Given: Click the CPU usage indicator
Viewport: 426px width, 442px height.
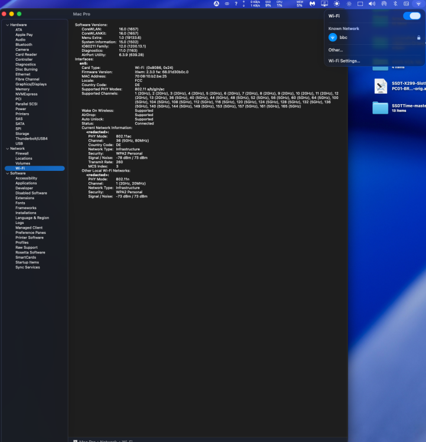Looking at the screenshot, I should (x=280, y=4).
